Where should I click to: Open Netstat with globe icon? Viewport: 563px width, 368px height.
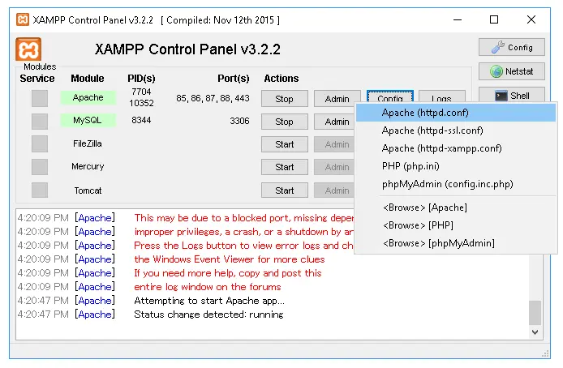[x=512, y=71]
